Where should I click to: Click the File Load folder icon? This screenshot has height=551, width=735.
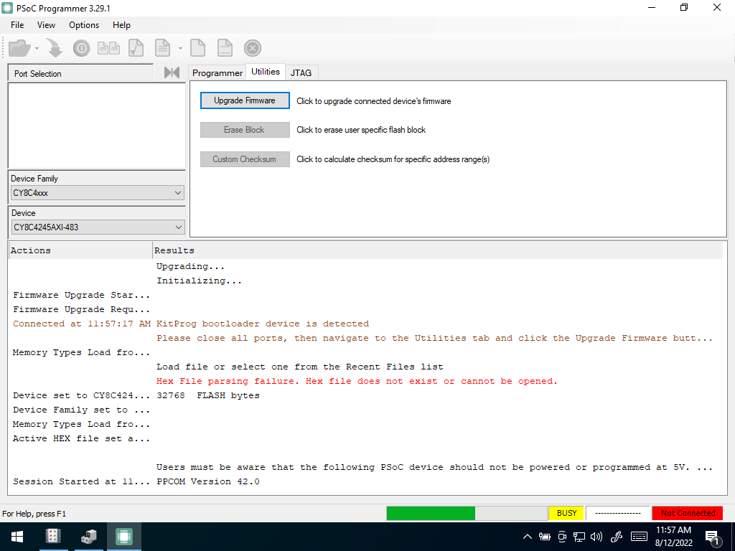coord(19,48)
